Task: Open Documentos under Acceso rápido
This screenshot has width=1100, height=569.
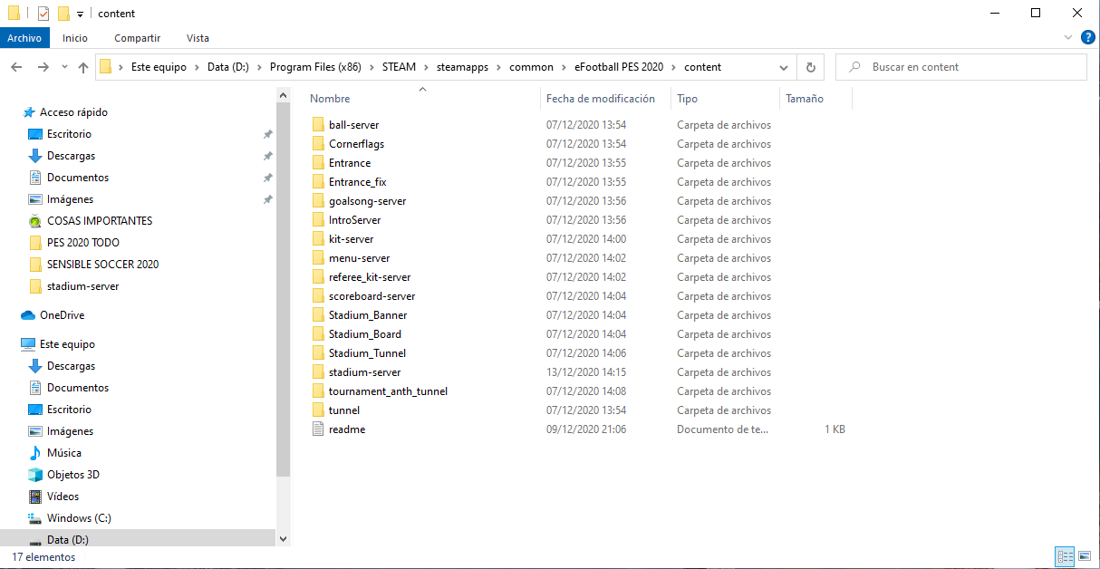Action: (78, 178)
